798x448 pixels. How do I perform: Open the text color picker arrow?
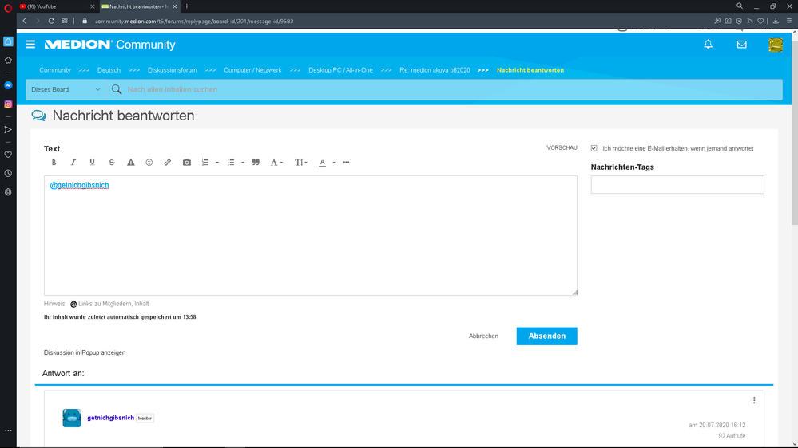(335, 163)
